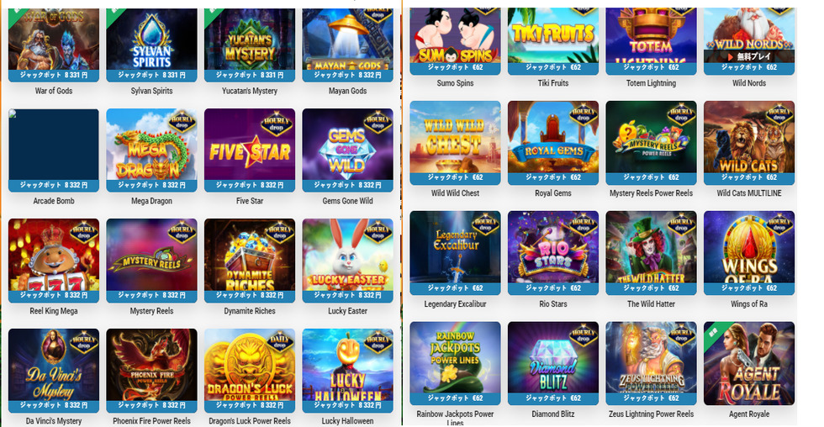
Task: Open the Wings of Ra game tile
Action: (749, 247)
